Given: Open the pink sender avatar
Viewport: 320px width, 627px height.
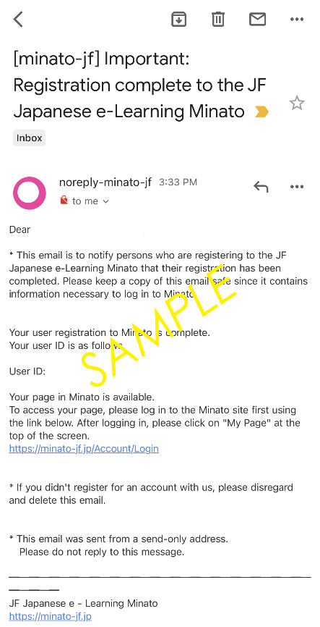Looking at the screenshot, I should tap(29, 193).
